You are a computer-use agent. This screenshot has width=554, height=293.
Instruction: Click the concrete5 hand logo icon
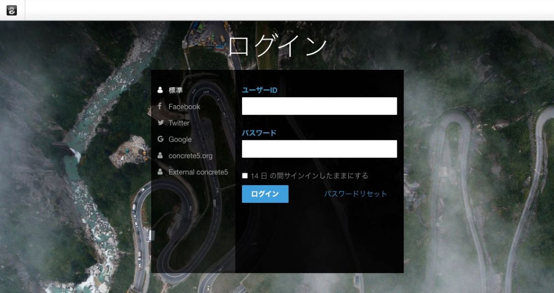click(12, 10)
